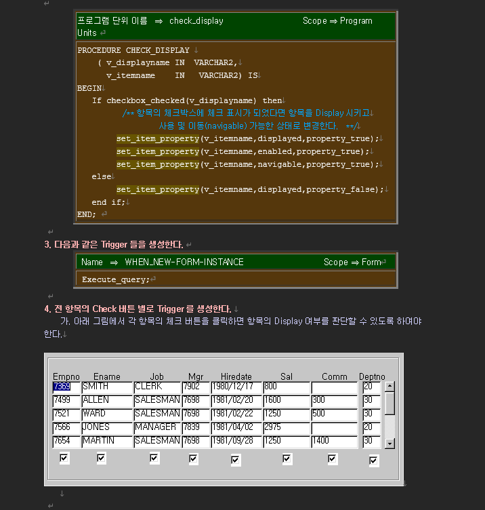The width and height of the screenshot is (485, 510).
Task: Select the Ename field JONES
Action: (107, 428)
